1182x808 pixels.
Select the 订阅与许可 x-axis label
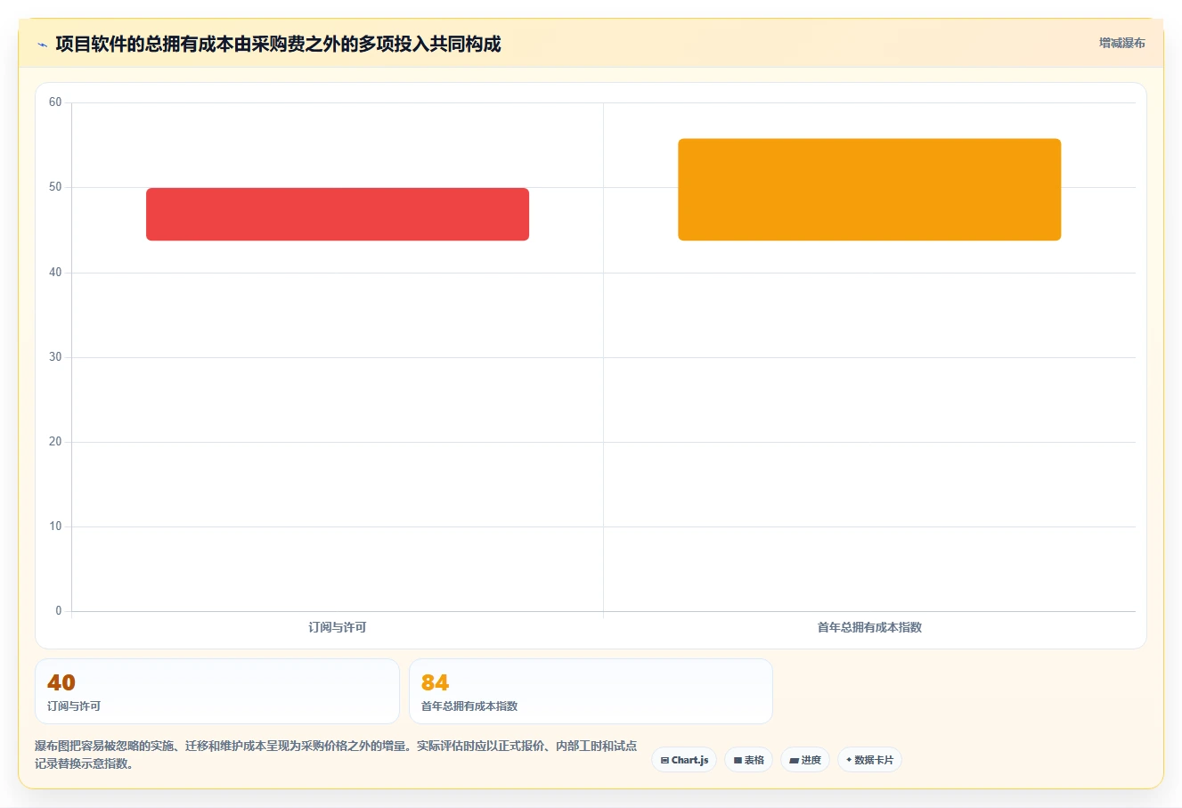(338, 627)
